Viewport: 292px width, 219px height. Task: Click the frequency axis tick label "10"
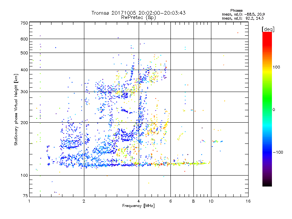(211, 201)
